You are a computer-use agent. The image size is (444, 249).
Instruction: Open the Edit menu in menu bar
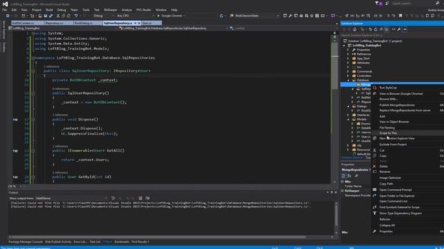(x=14, y=10)
